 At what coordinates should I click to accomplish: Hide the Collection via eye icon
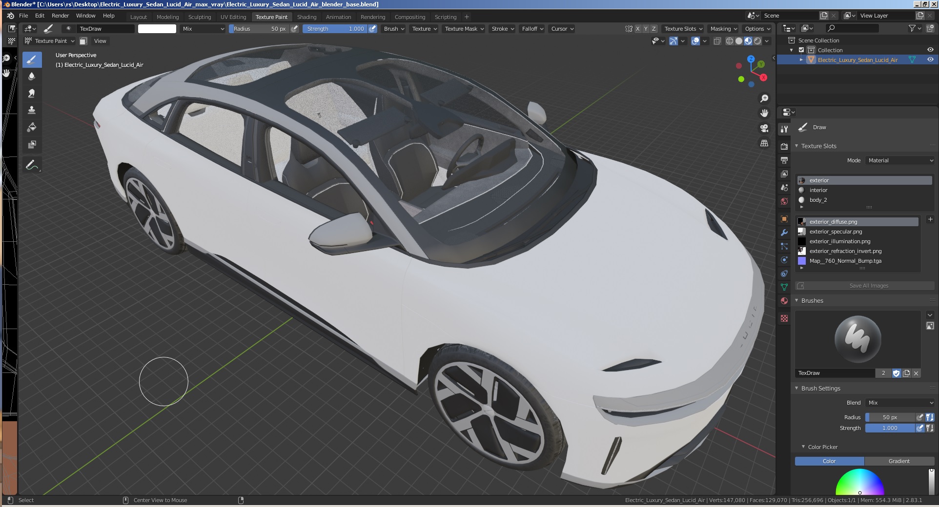(x=930, y=50)
